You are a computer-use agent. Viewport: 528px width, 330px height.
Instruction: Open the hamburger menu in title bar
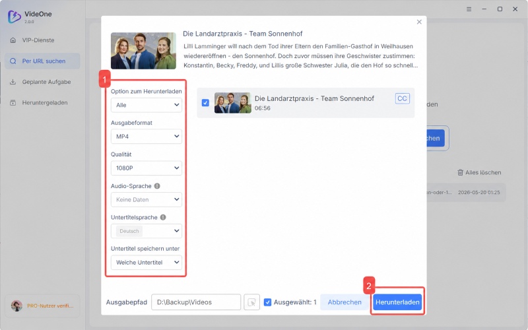click(469, 9)
